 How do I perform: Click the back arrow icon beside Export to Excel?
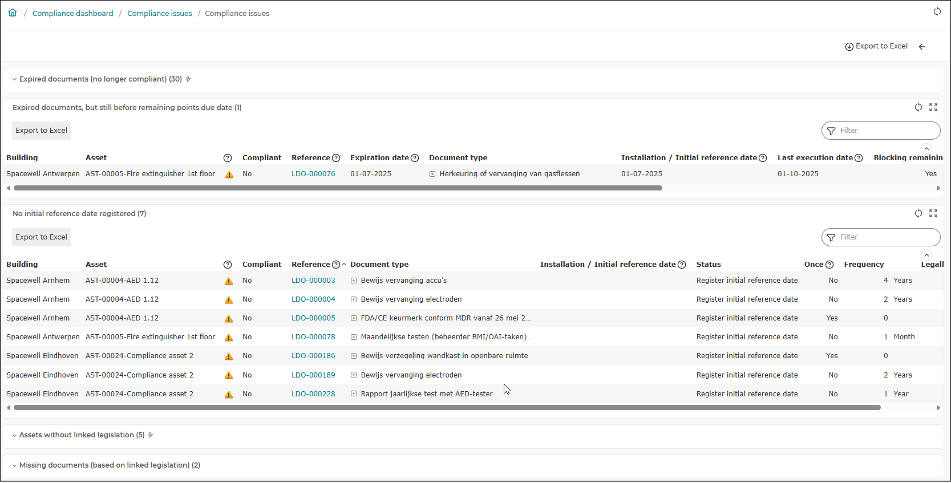[922, 47]
